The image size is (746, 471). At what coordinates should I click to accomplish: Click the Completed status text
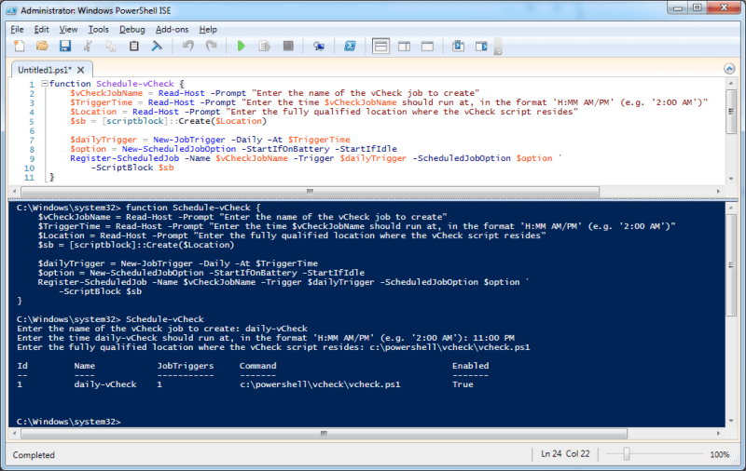tap(34, 455)
